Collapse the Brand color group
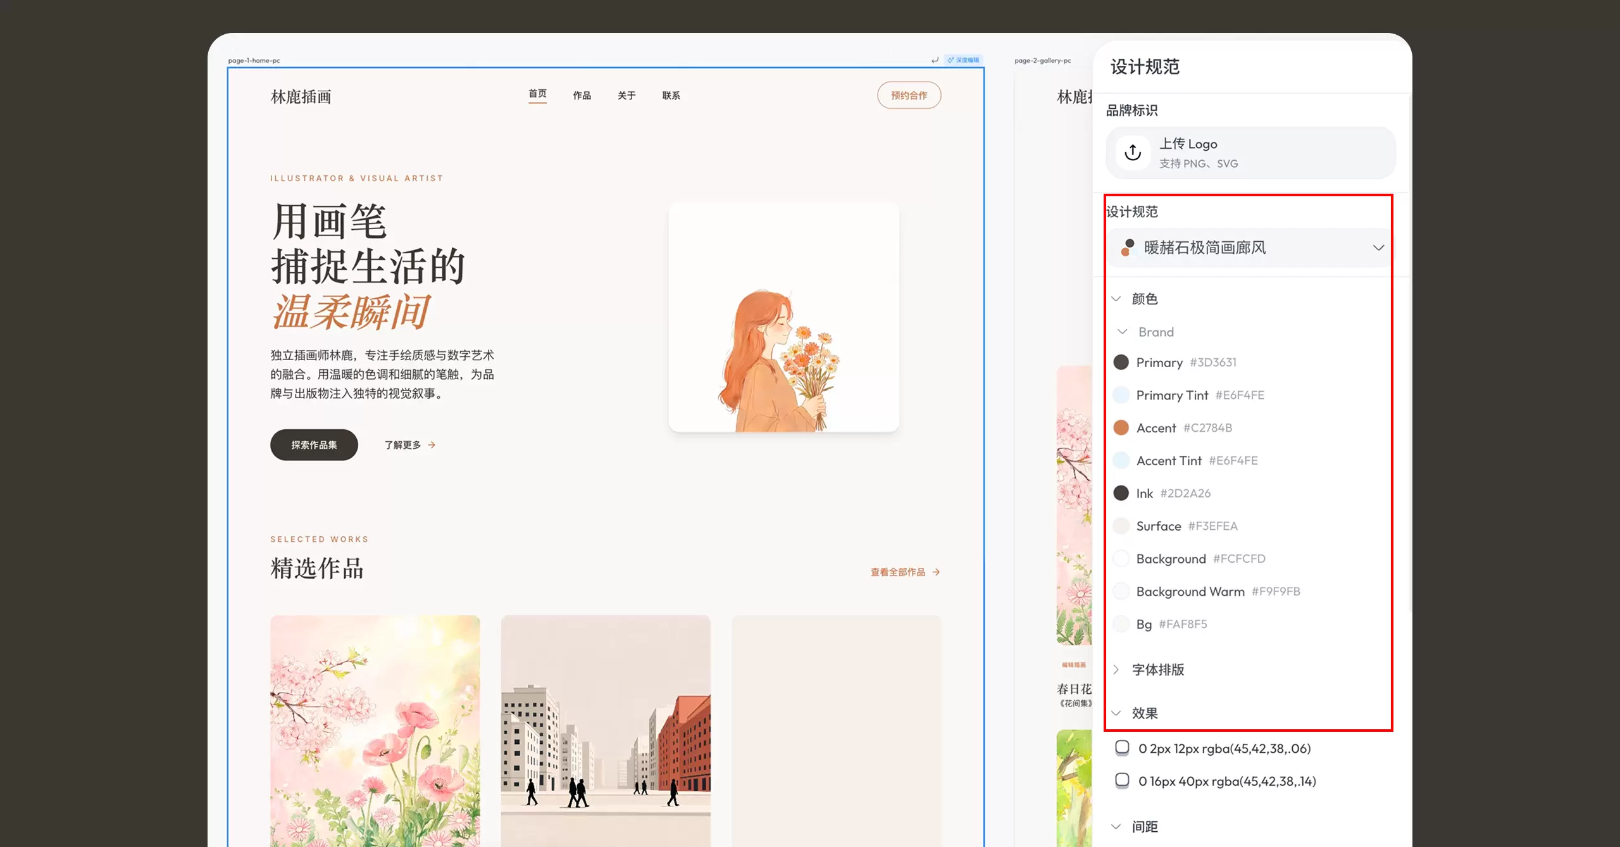The height and width of the screenshot is (847, 1620). pos(1123,332)
